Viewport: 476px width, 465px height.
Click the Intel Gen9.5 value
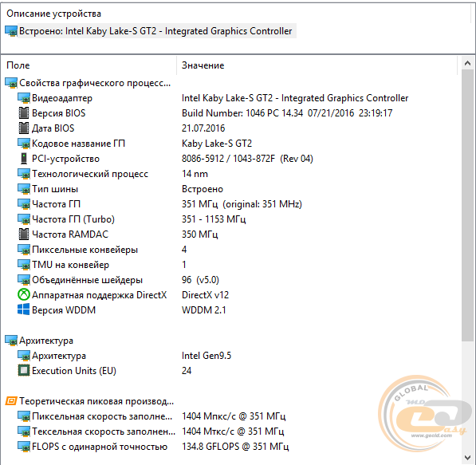pyautogui.click(x=207, y=356)
